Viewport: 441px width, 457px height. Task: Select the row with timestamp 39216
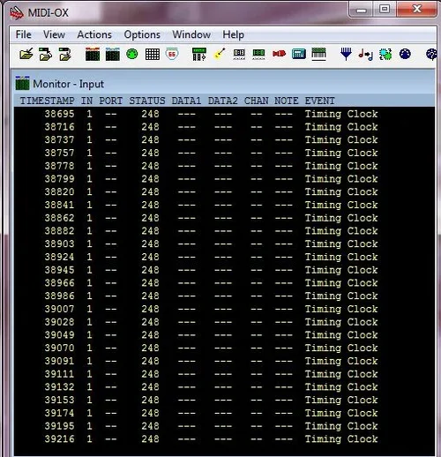(x=224, y=438)
